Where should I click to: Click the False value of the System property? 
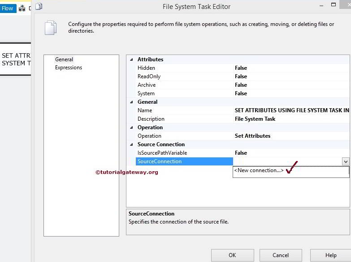[x=241, y=93]
